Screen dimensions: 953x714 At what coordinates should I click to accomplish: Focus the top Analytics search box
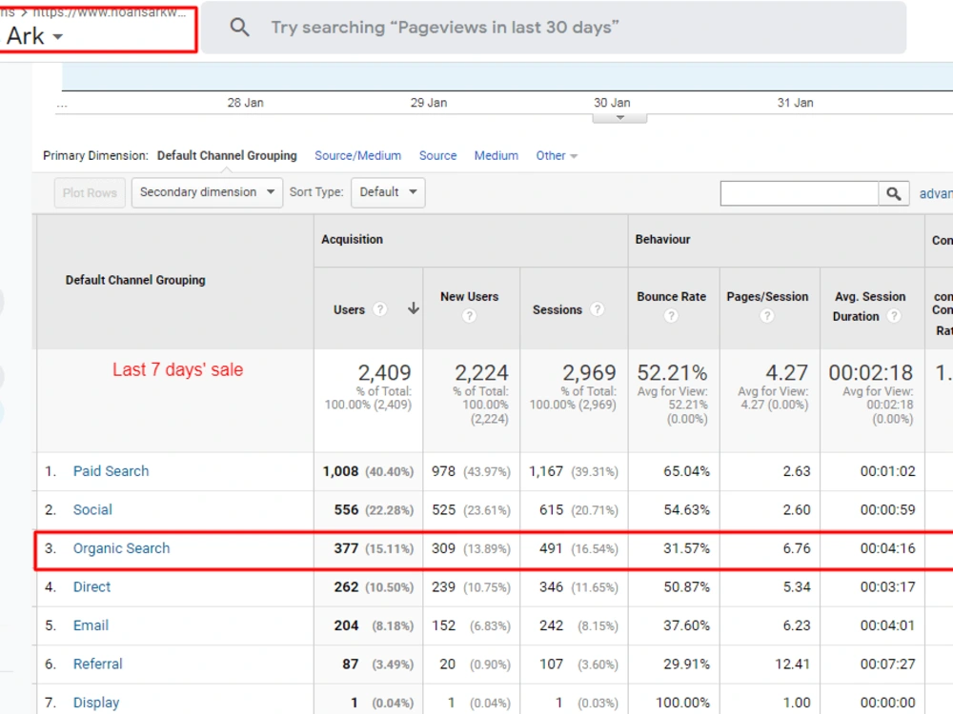click(554, 28)
